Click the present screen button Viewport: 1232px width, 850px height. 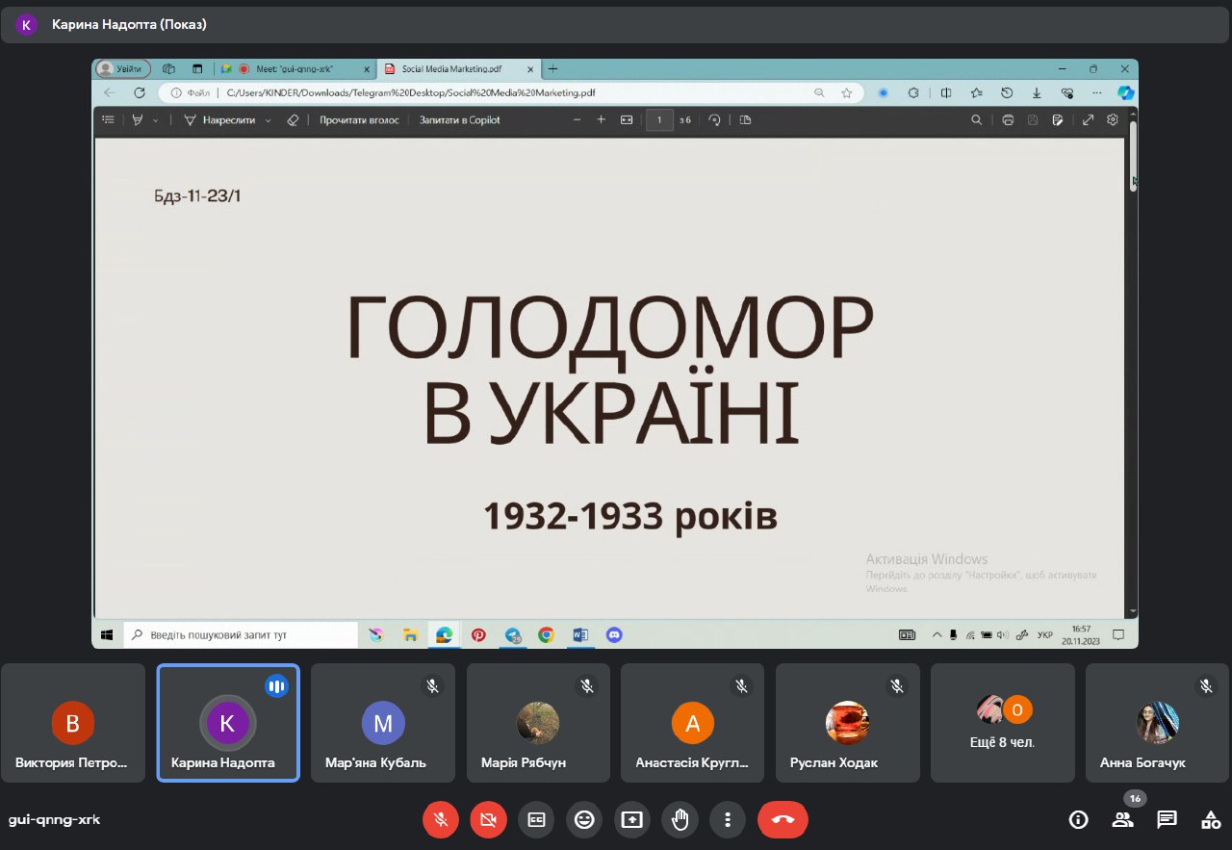pyautogui.click(x=631, y=819)
